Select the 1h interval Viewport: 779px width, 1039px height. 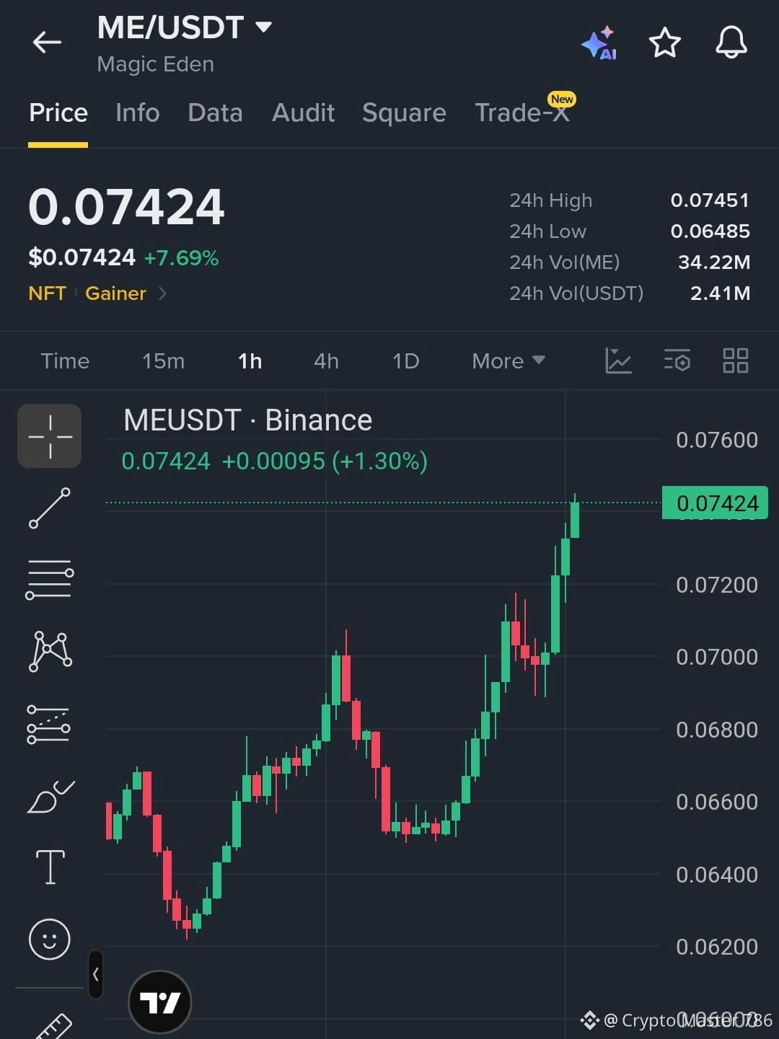click(250, 361)
